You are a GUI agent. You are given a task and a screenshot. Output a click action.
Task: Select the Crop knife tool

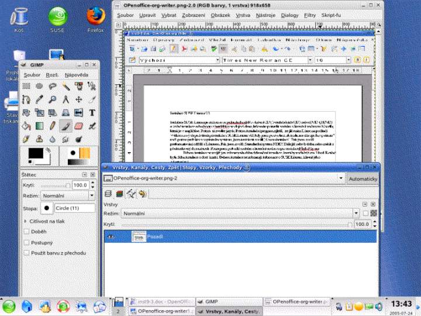coord(92,99)
